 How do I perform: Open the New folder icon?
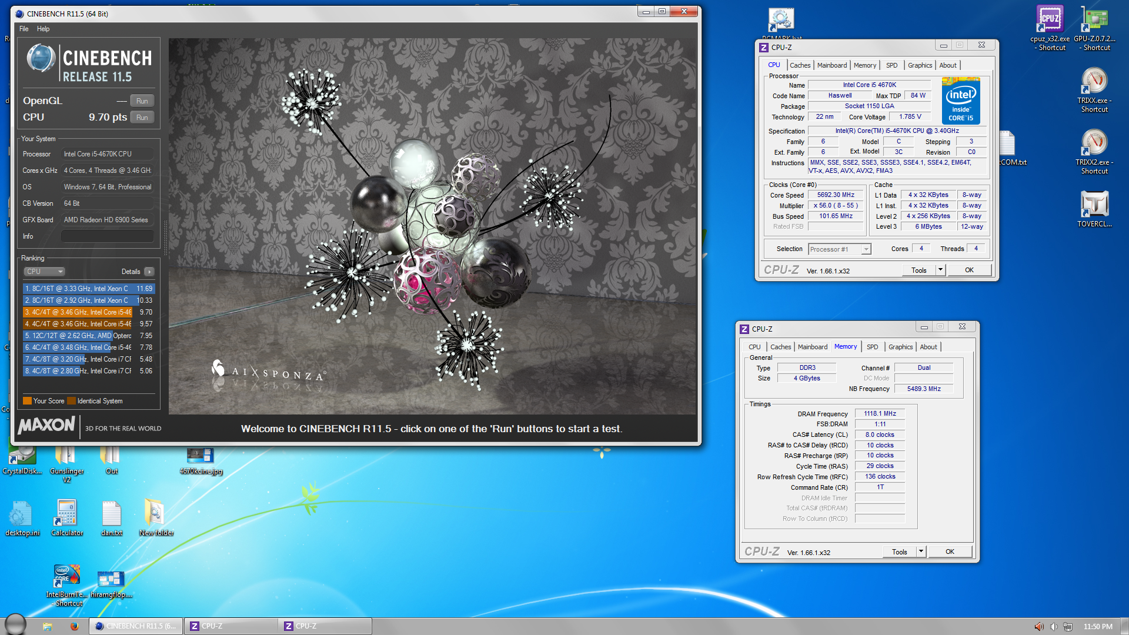156,513
